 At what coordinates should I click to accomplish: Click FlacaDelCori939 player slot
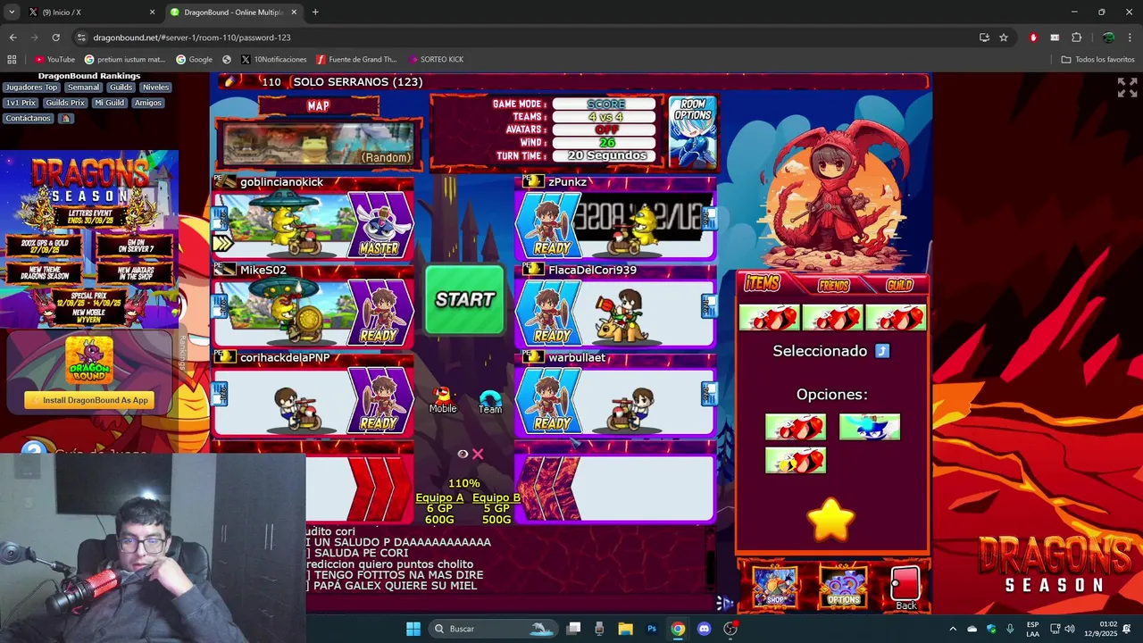point(616,305)
